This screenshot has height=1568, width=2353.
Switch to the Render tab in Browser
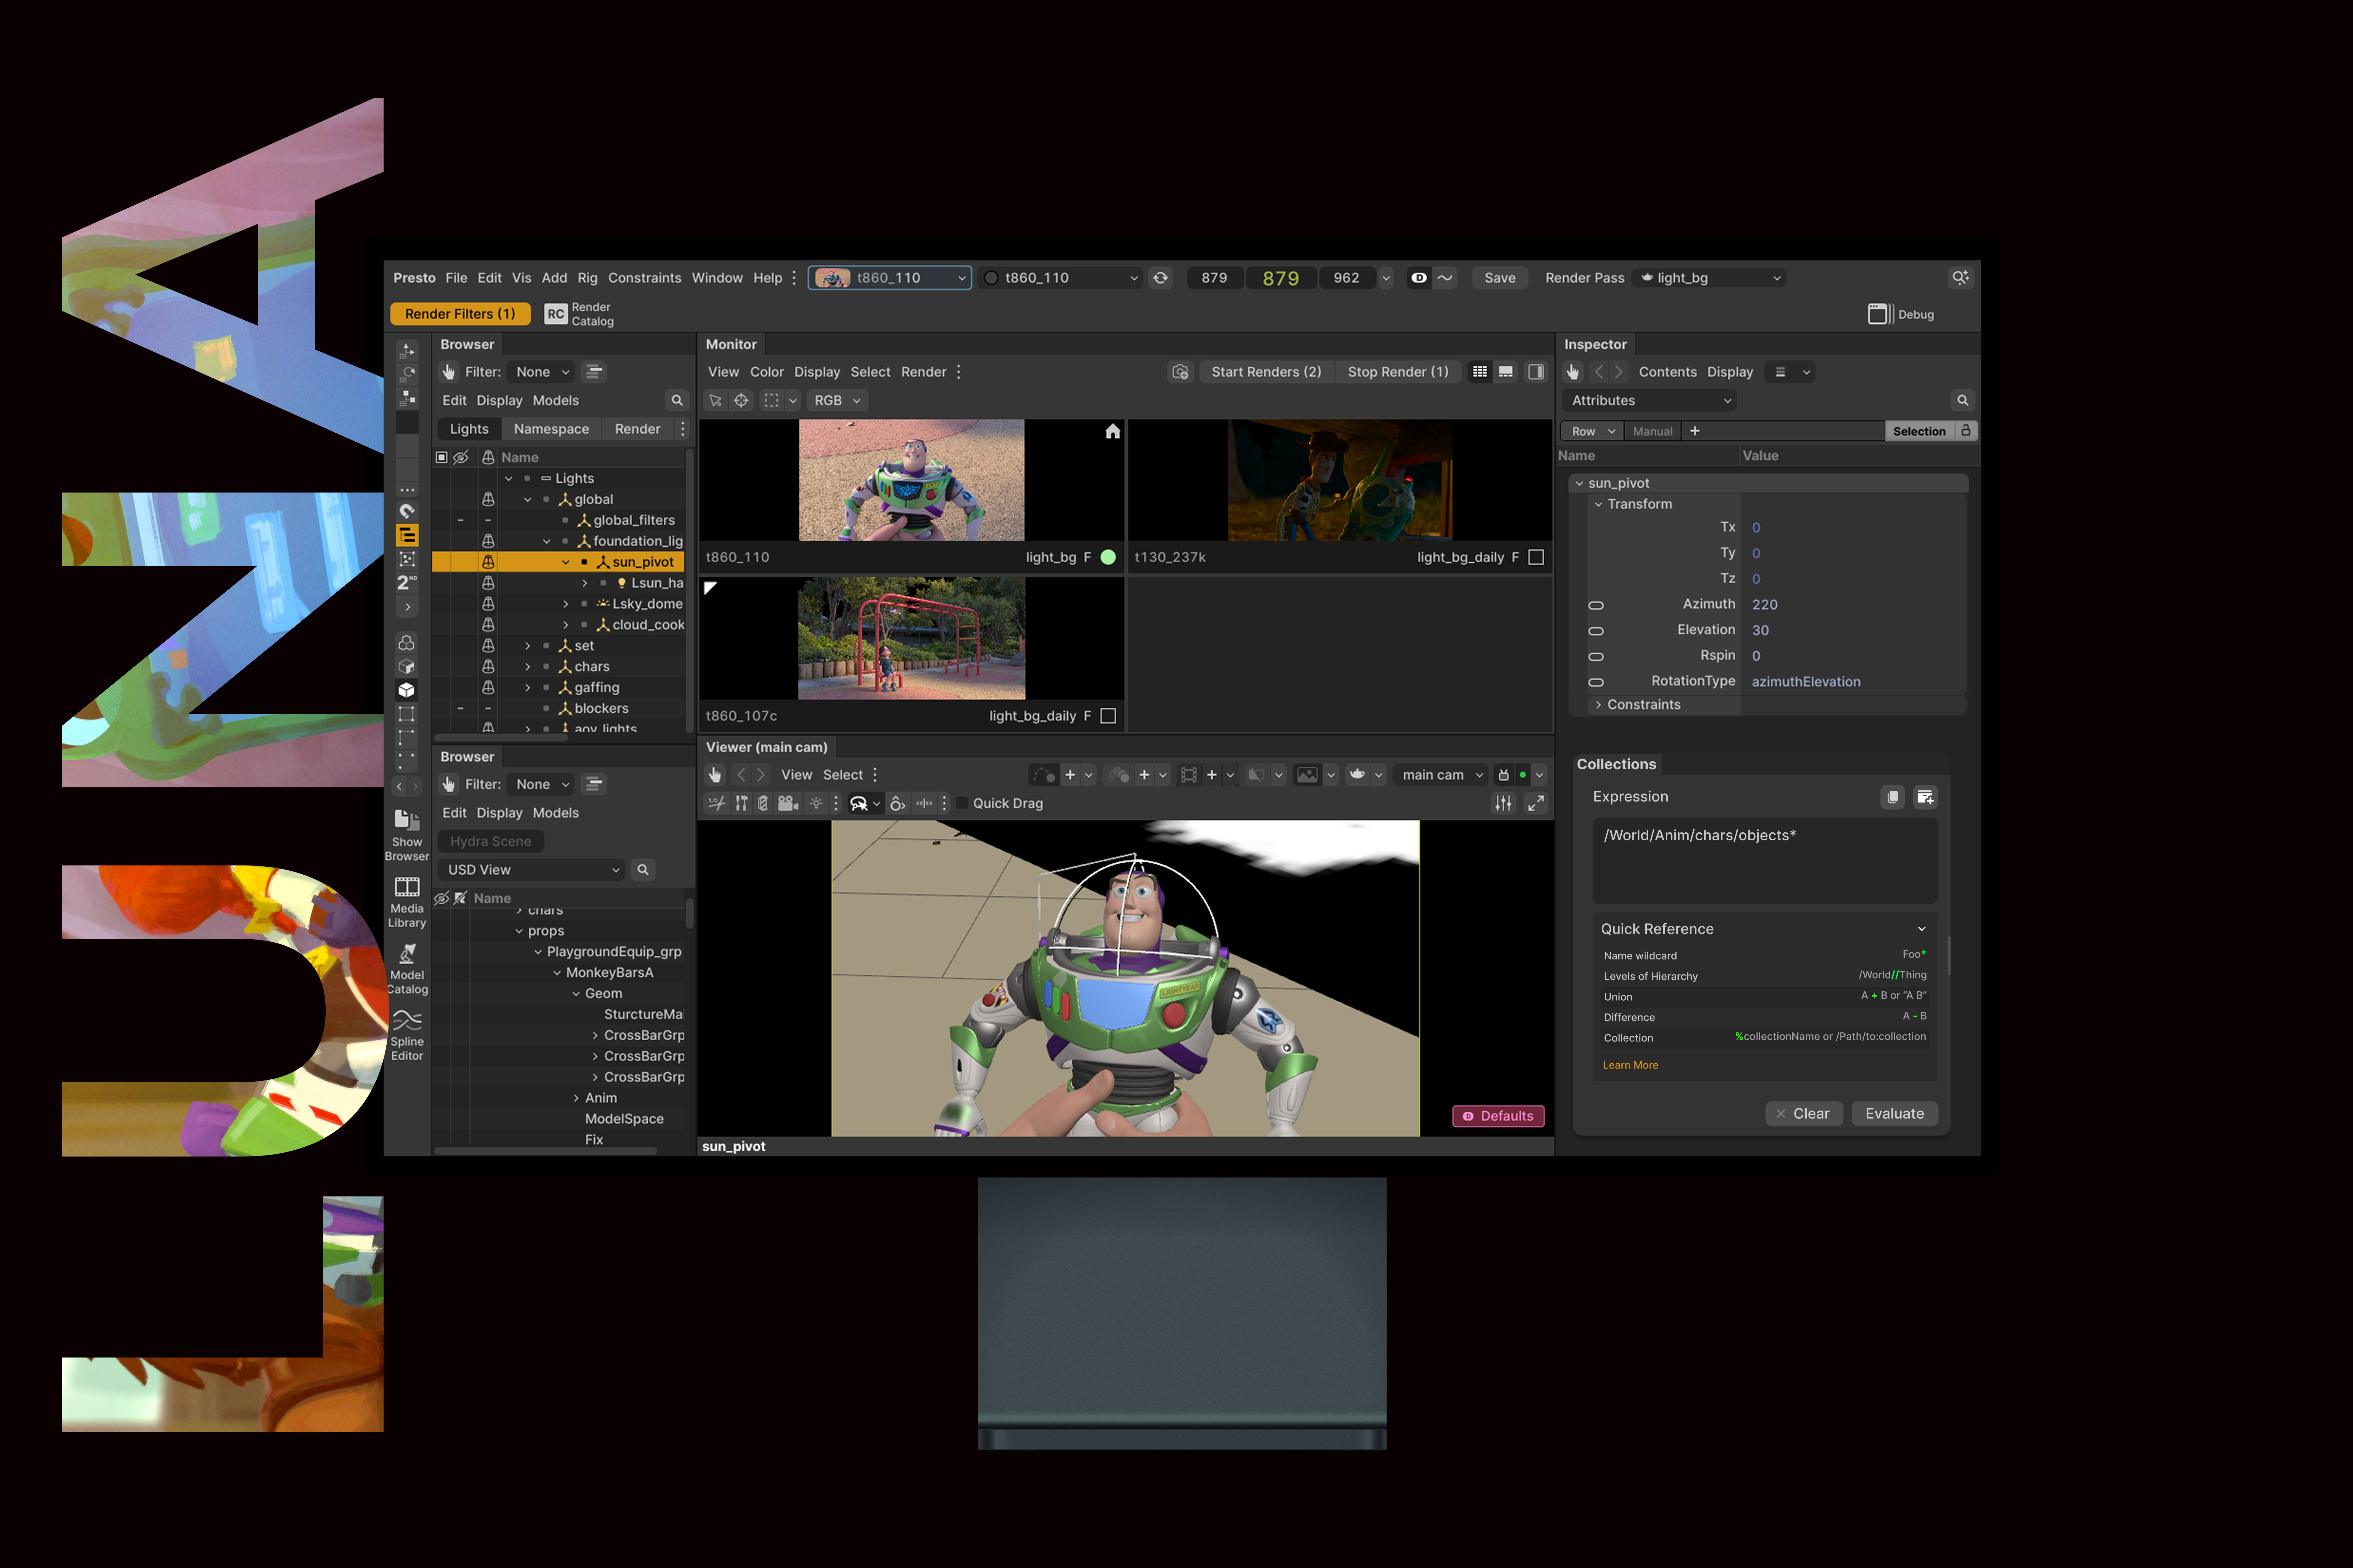pyautogui.click(x=637, y=429)
